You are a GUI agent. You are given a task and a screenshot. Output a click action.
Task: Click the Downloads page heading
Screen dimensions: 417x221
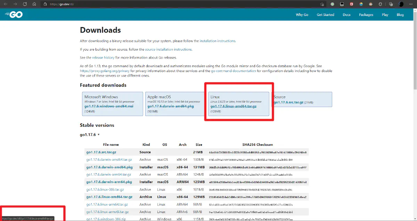coord(100,30)
